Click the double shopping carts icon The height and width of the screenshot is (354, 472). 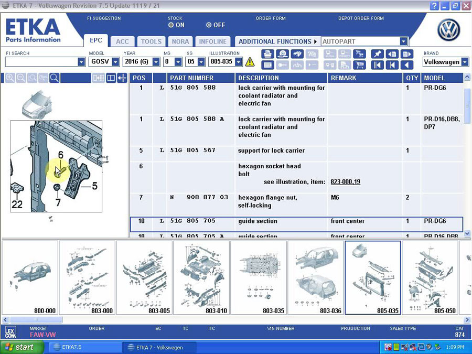click(359, 54)
